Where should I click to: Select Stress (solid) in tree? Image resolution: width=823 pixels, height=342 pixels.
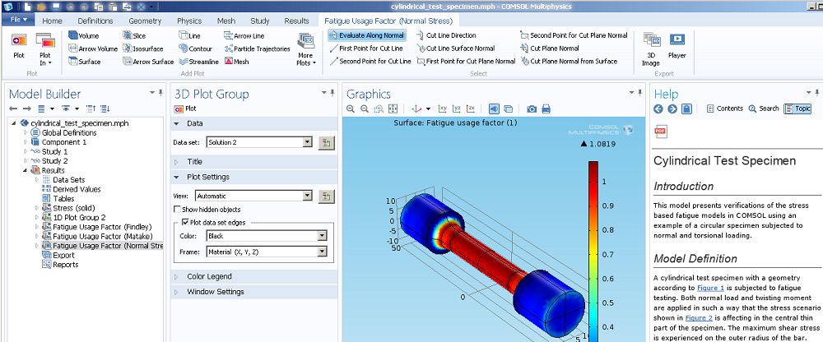[x=74, y=208]
